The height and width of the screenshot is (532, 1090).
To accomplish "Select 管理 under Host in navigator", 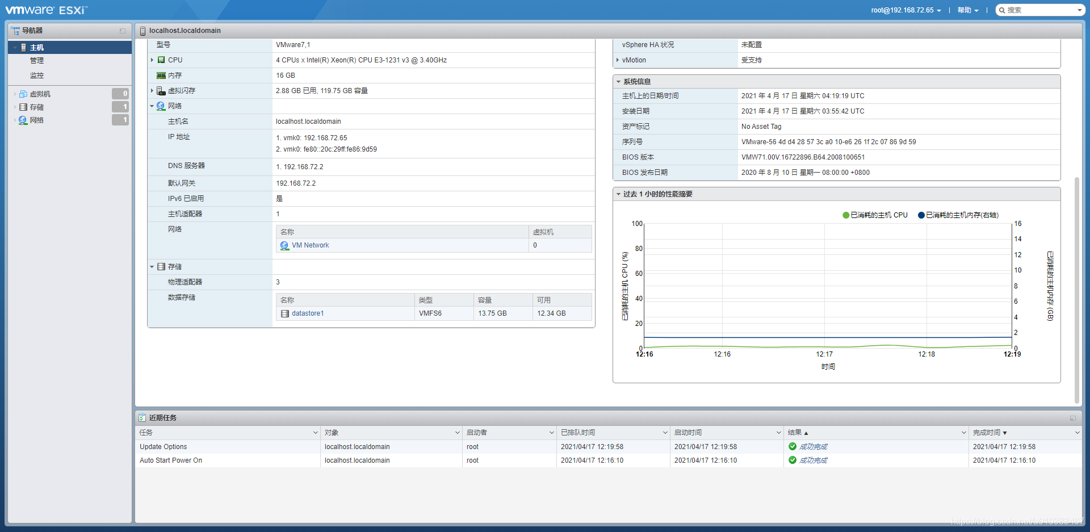I will click(37, 61).
